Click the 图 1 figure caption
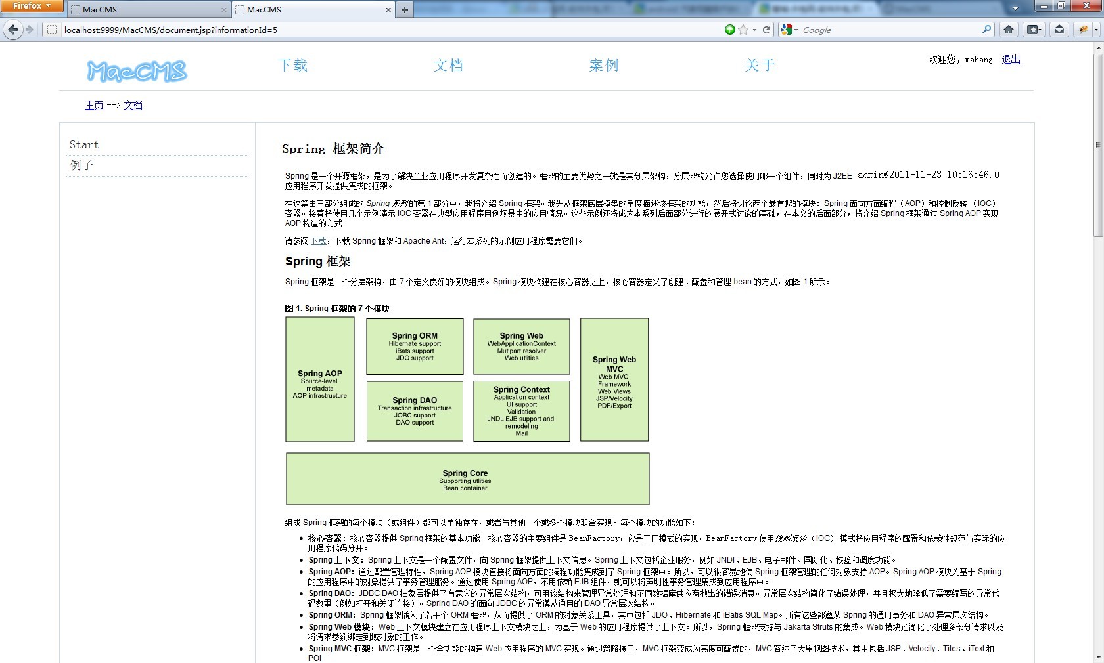 (x=337, y=309)
